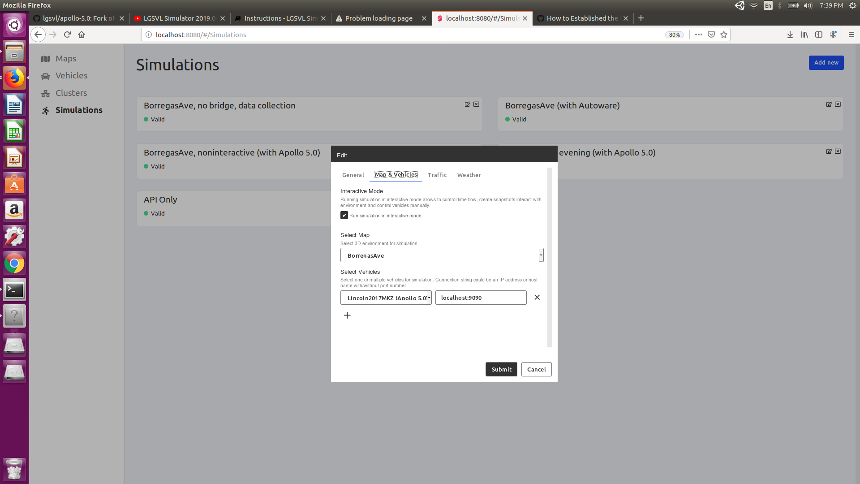Click the Edit dialog vertical scrollbar

tap(549, 257)
